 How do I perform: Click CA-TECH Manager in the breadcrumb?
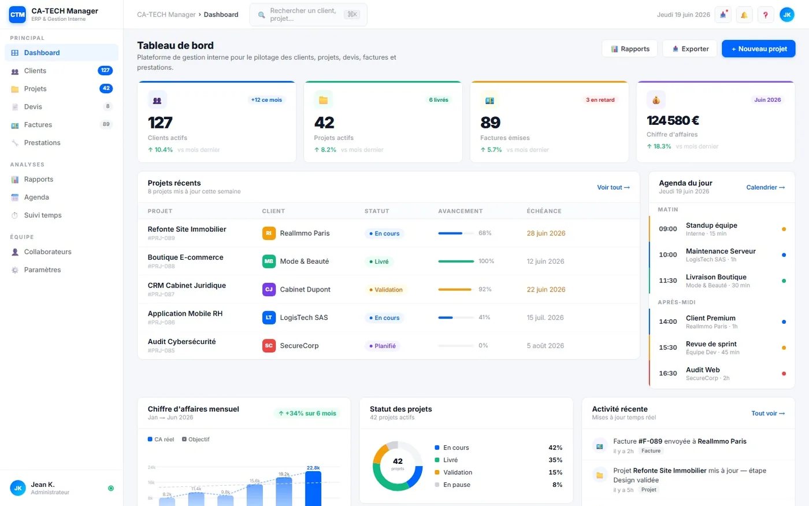(x=166, y=14)
